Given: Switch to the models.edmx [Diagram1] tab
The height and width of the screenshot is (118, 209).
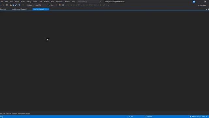Looking at the screenshot, I should pyautogui.click(x=20, y=9).
